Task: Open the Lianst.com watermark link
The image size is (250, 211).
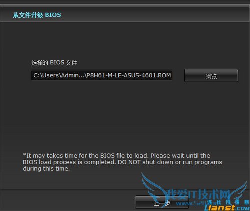Action: (x=227, y=208)
